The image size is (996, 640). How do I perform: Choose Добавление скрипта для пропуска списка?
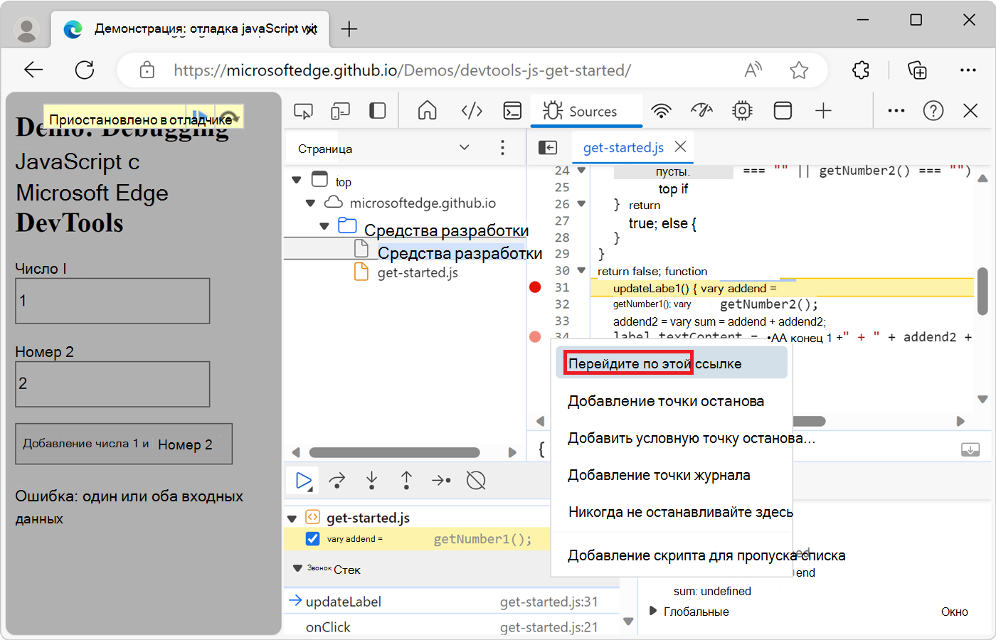tap(672, 555)
